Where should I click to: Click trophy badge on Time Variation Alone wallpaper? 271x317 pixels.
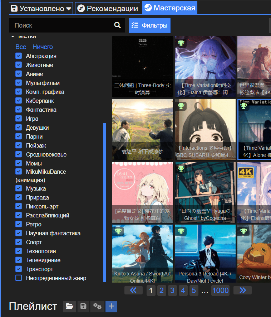click(x=243, y=106)
